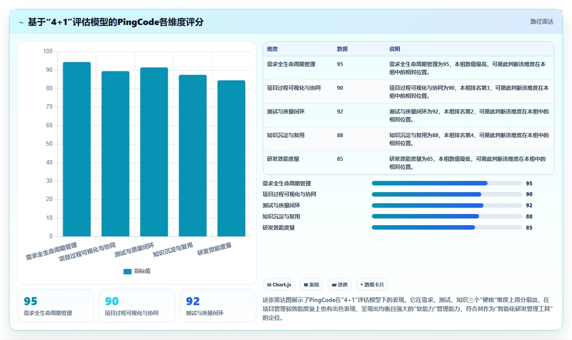Click the y-axis label 50
Image resolution: width=572 pixels, height=340 pixels.
(49, 144)
